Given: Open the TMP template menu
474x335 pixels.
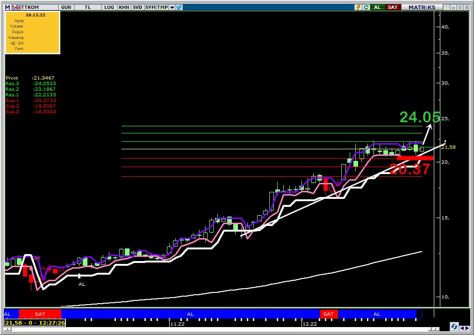Looking at the screenshot, I should pos(162,7).
